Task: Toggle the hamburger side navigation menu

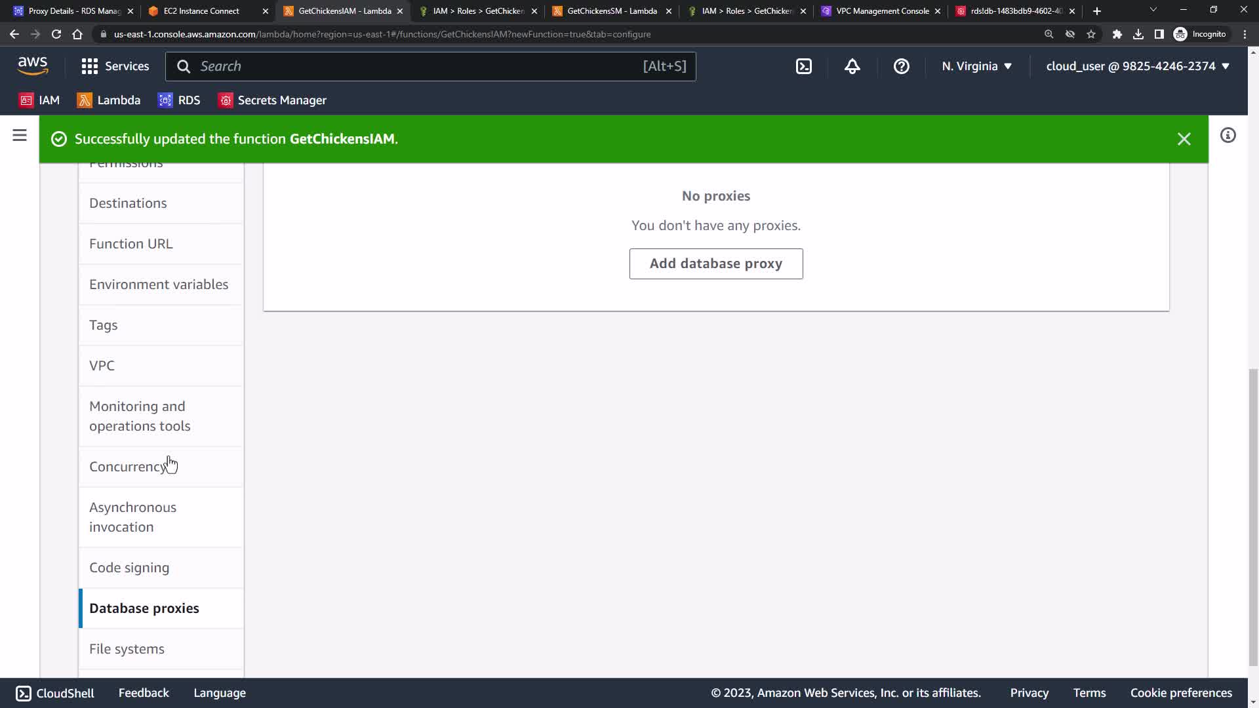Action: coord(20,136)
